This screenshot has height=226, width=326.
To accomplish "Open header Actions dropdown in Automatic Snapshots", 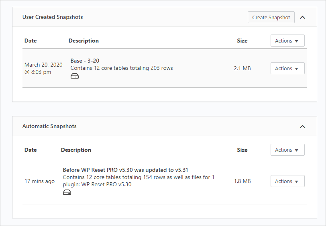I will pyautogui.click(x=287, y=150).
